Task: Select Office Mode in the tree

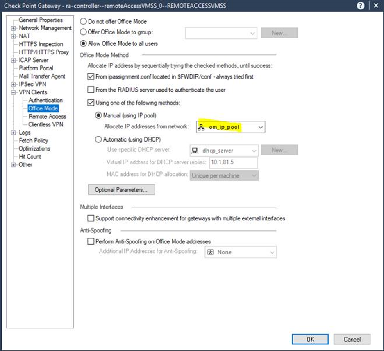Action: click(43, 108)
